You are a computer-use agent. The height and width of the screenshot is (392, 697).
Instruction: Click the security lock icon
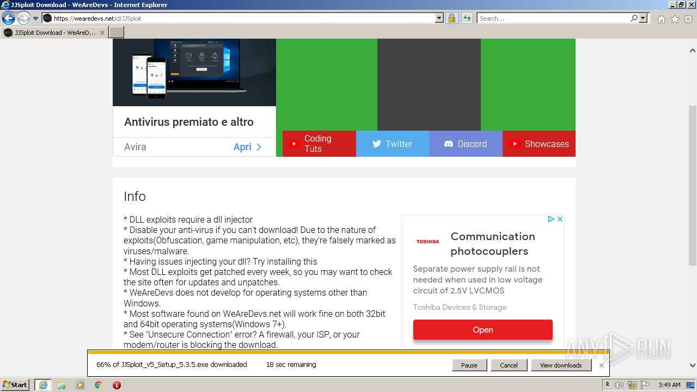coord(451,19)
